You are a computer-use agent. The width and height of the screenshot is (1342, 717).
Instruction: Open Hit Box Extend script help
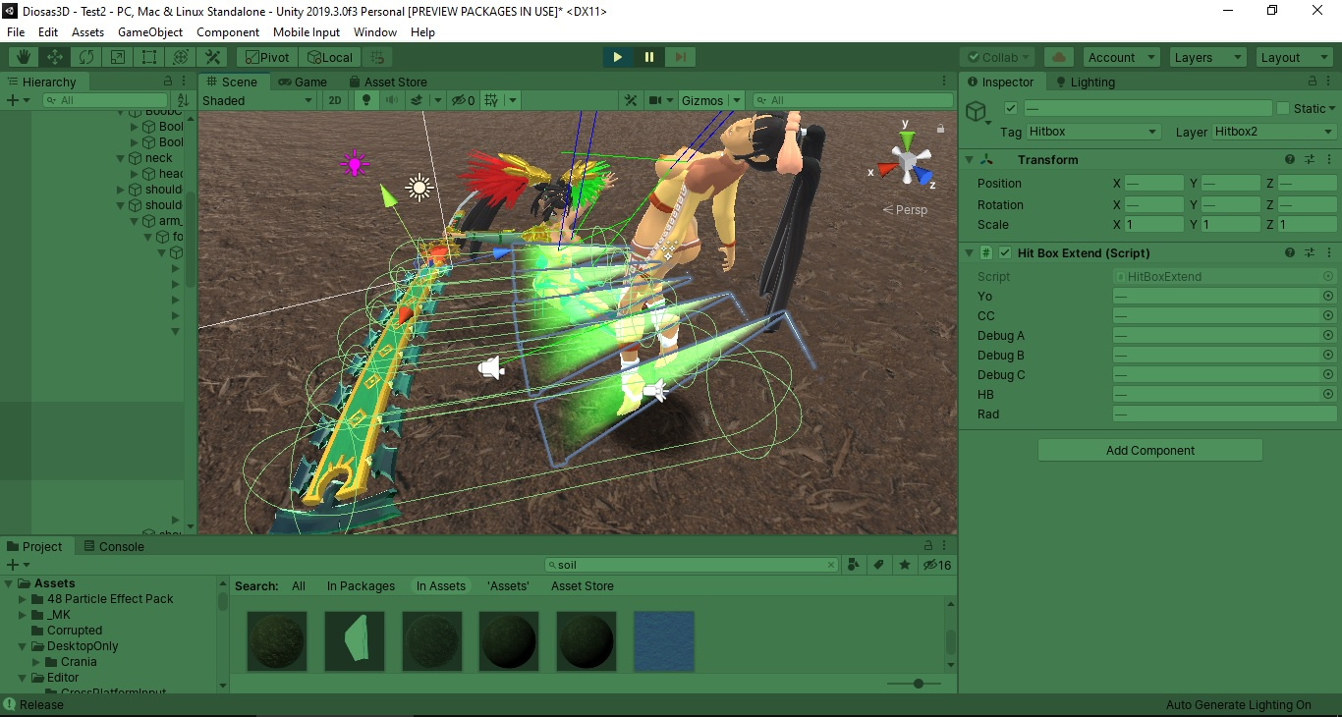click(1290, 252)
